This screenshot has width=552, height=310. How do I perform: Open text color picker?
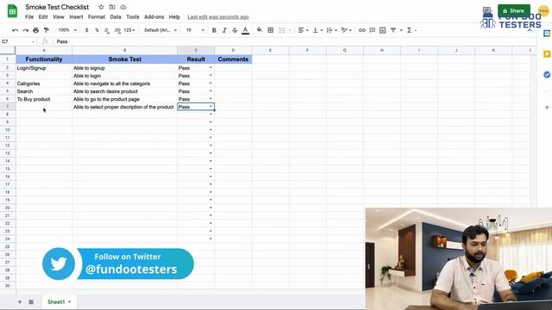[x=245, y=31]
